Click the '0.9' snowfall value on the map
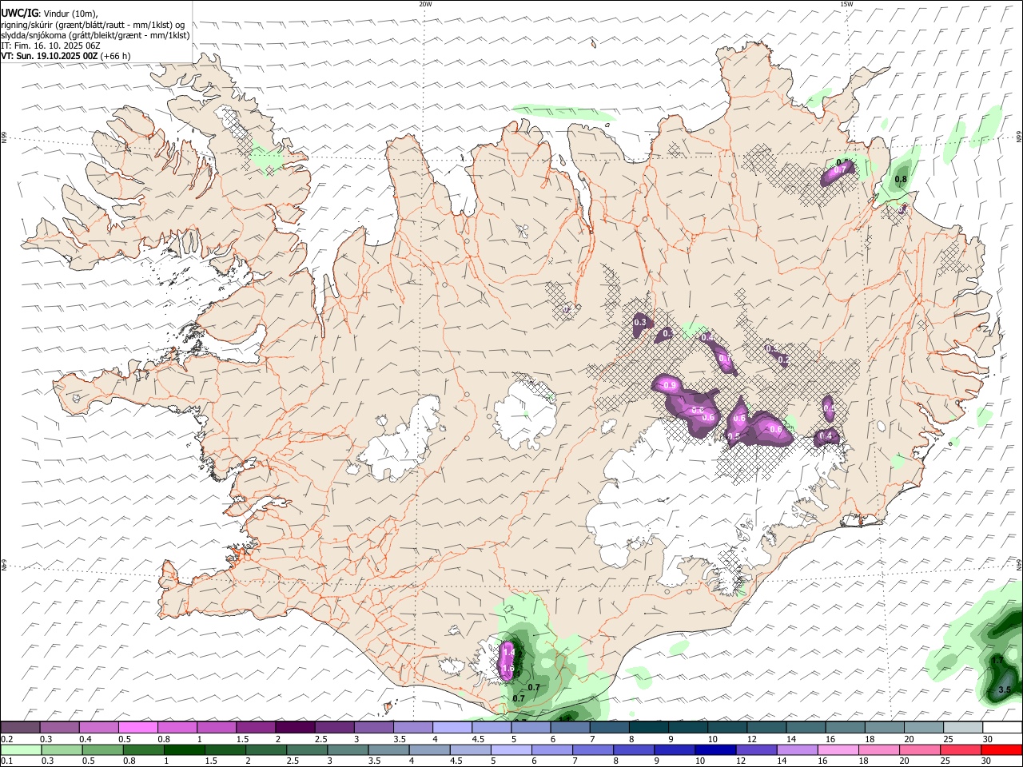This screenshot has height=767, width=1023. click(670, 386)
